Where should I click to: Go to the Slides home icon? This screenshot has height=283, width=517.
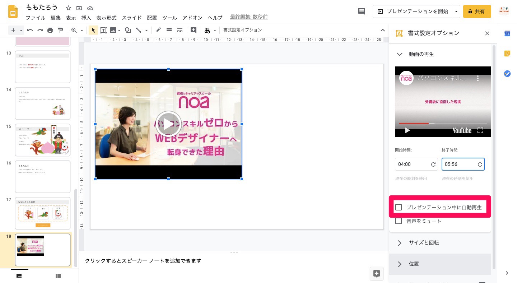click(13, 12)
